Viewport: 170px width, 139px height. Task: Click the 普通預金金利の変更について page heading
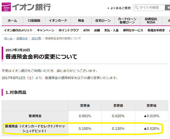41,57
